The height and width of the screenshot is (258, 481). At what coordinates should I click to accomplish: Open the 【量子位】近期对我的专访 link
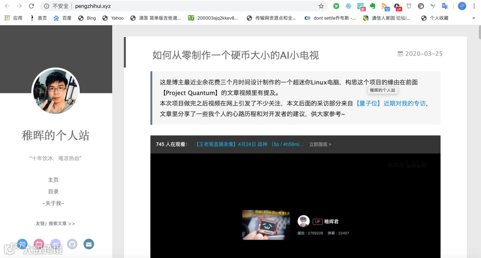coord(390,104)
